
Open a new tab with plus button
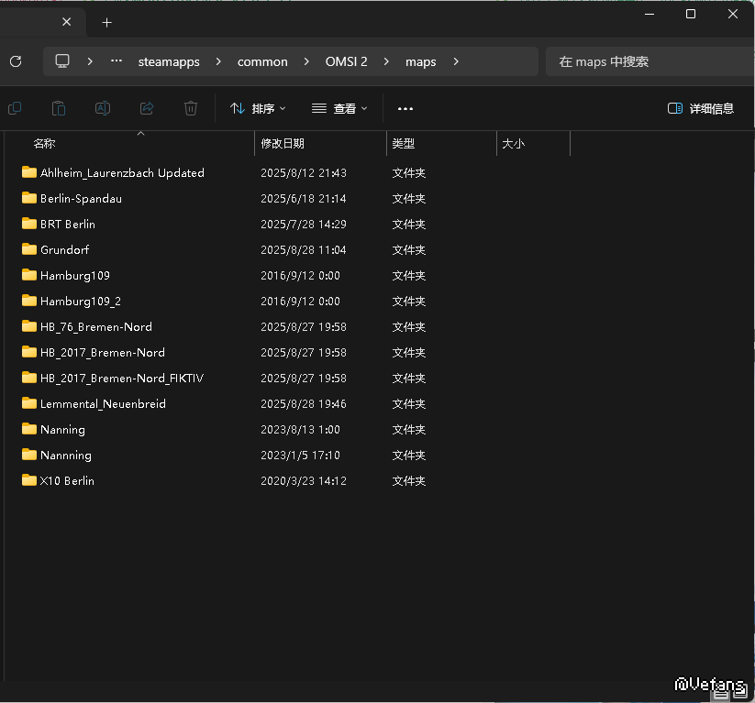[107, 22]
